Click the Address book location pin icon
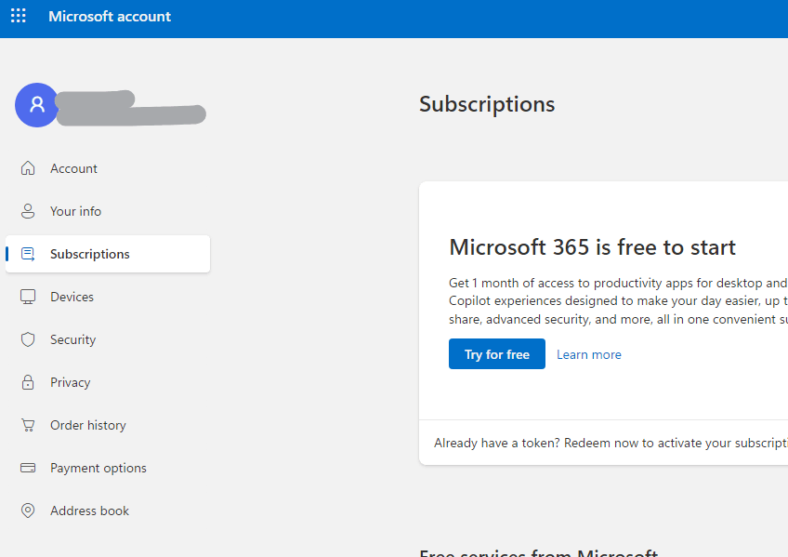This screenshot has height=557, width=788. [28, 511]
